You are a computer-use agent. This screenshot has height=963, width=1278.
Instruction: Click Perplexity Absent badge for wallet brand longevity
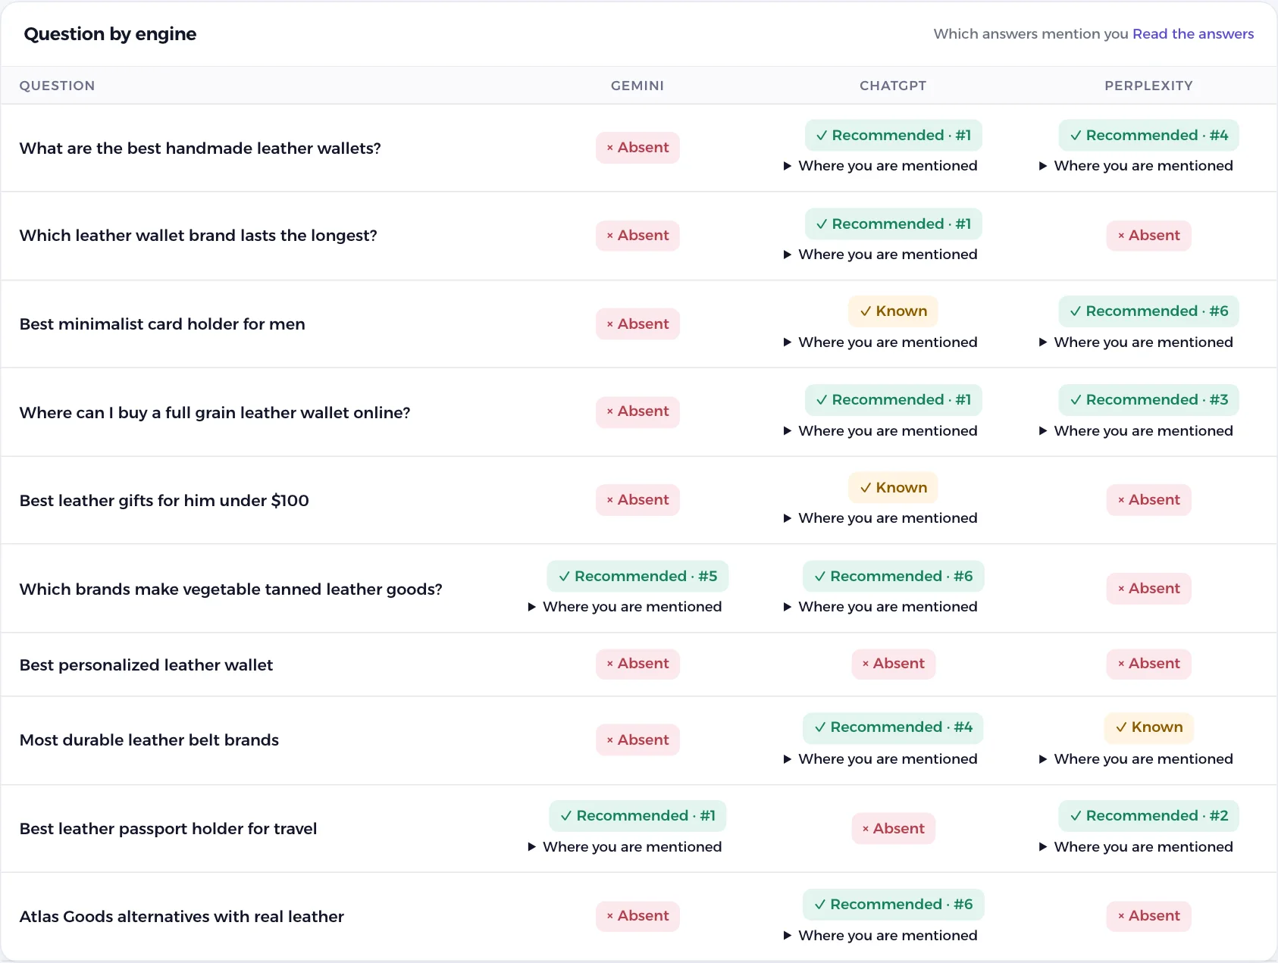1148,236
